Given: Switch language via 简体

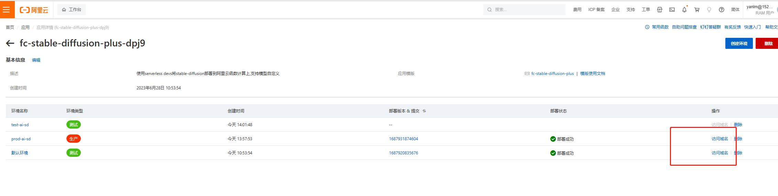Looking at the screenshot, I should click(x=735, y=10).
